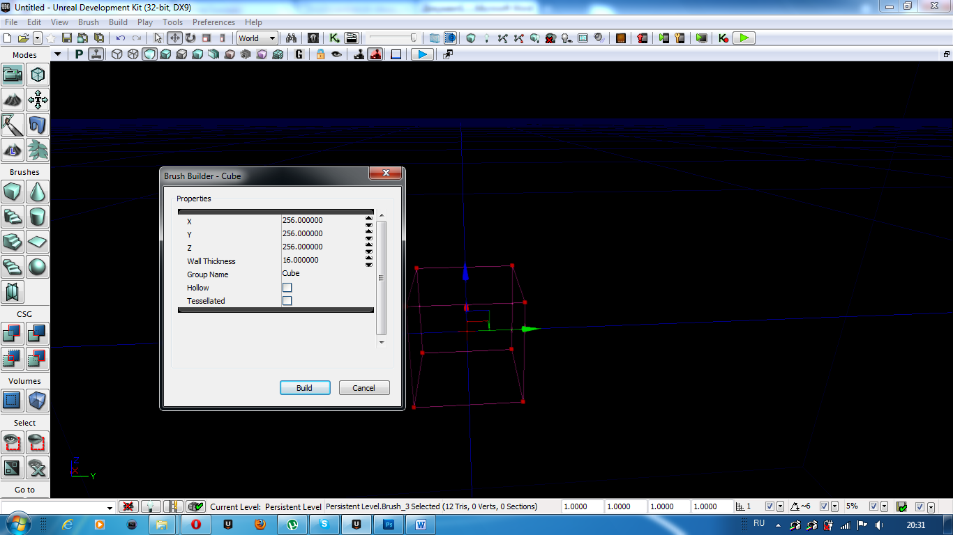The width and height of the screenshot is (953, 535).
Task: Toggle the viewport Realtime P button
Action: pyautogui.click(x=79, y=54)
